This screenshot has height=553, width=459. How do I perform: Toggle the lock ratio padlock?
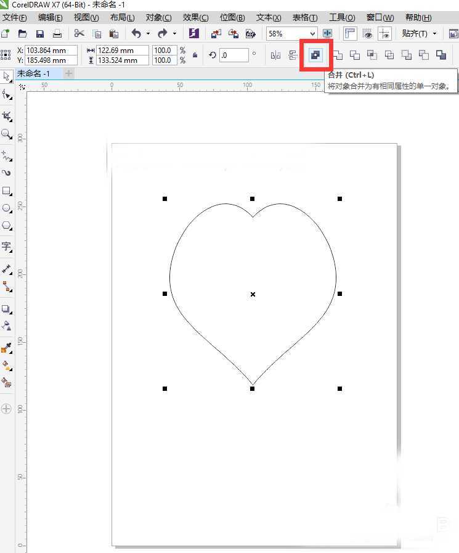click(195, 55)
